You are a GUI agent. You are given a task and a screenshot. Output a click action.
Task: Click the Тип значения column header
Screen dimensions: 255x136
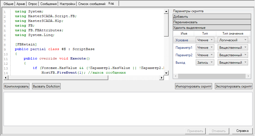click(x=233, y=34)
